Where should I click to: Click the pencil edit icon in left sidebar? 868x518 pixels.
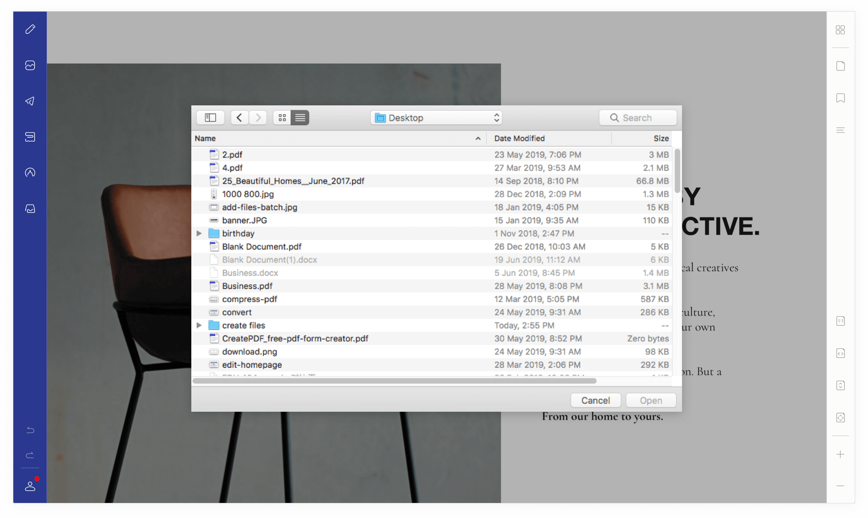(x=30, y=29)
